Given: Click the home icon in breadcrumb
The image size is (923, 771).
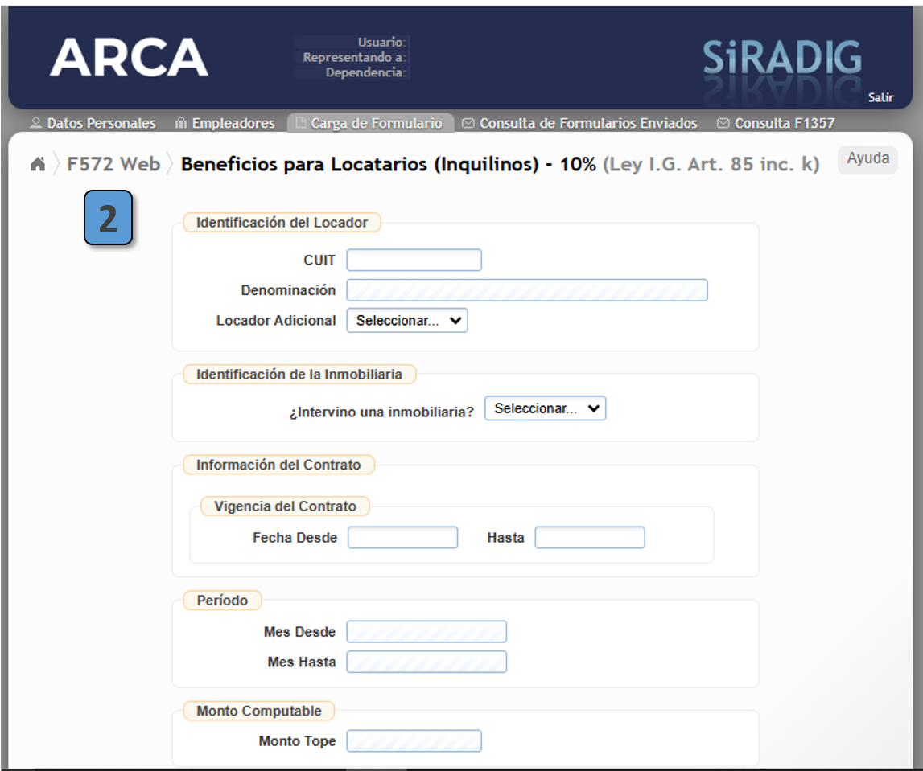Looking at the screenshot, I should pyautogui.click(x=38, y=165).
